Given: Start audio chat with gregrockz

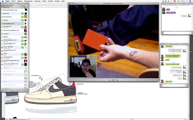Looking at the screenshot, I should click(23, 13).
